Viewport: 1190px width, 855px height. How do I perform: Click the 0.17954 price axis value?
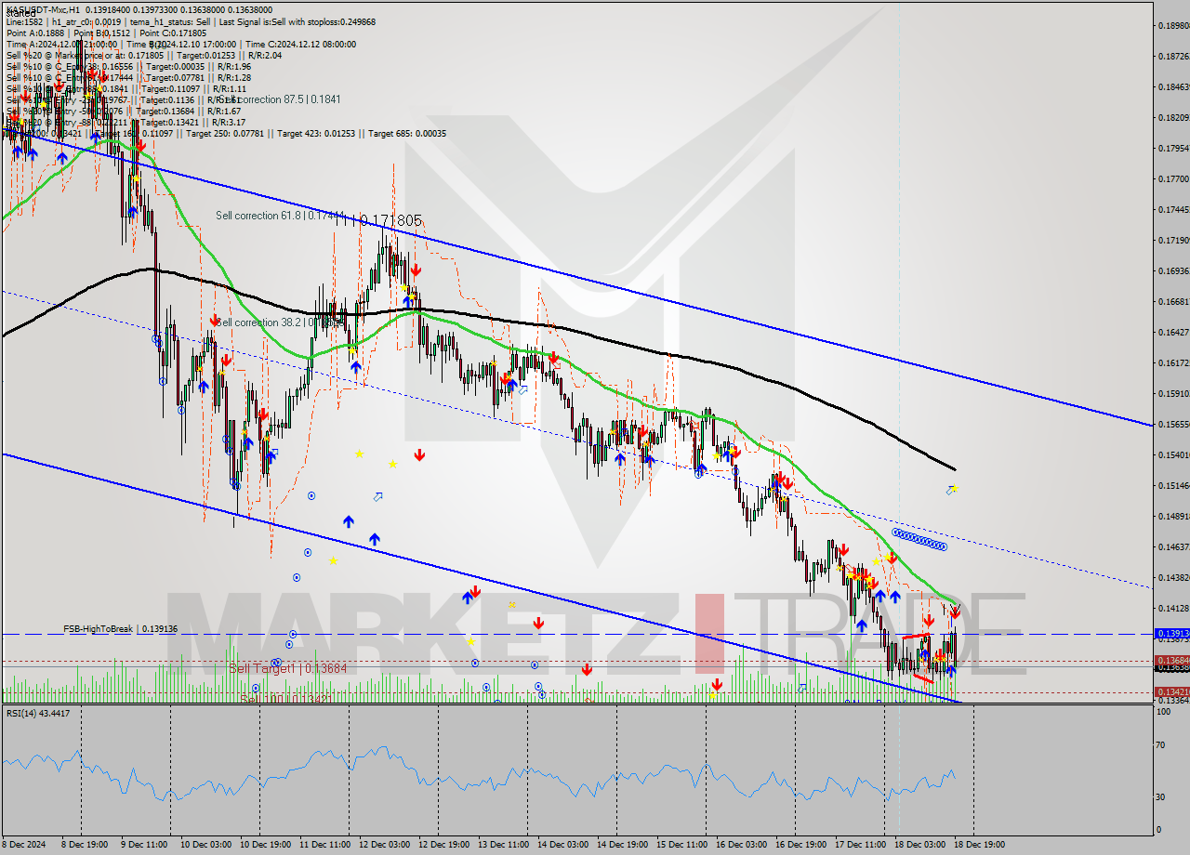tap(1172, 148)
